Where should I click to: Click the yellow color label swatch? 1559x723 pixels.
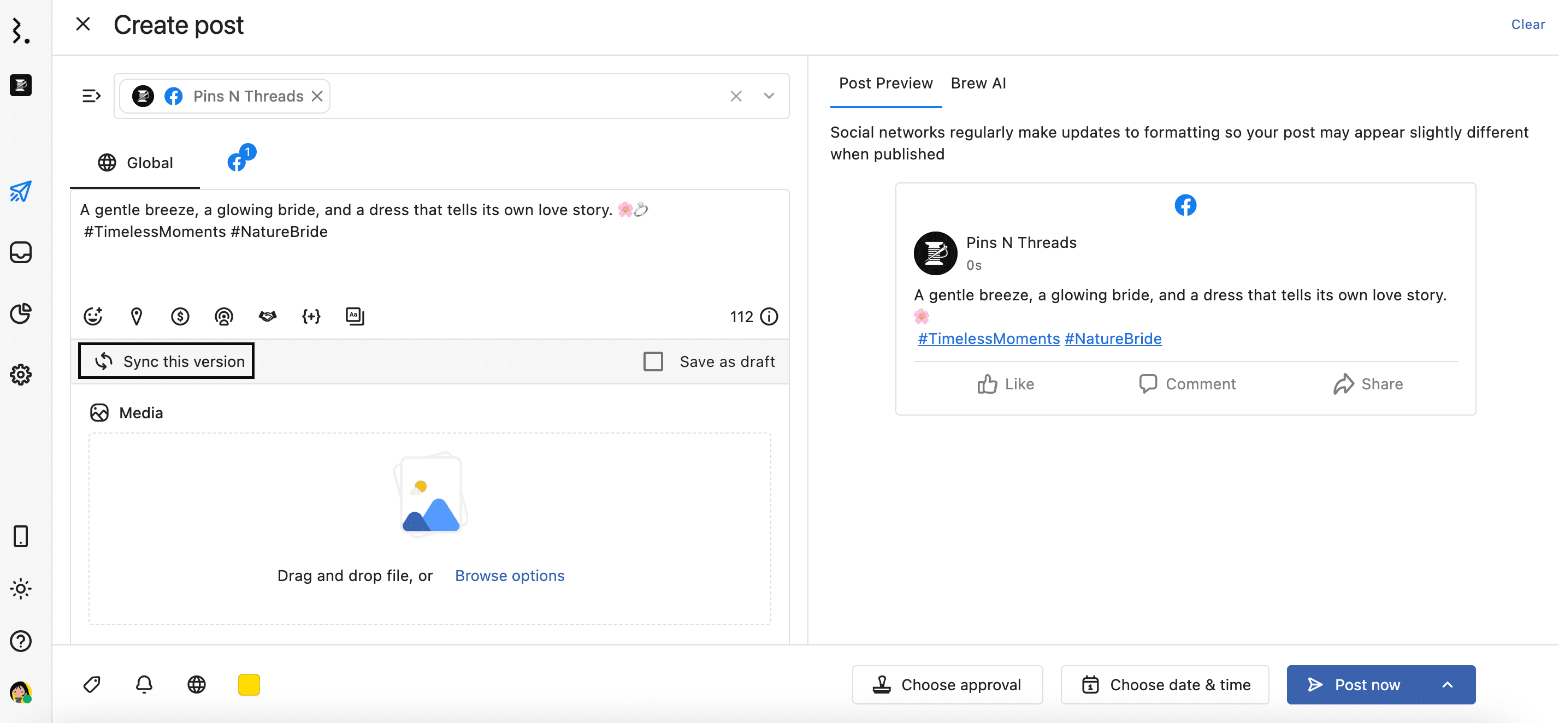click(249, 684)
